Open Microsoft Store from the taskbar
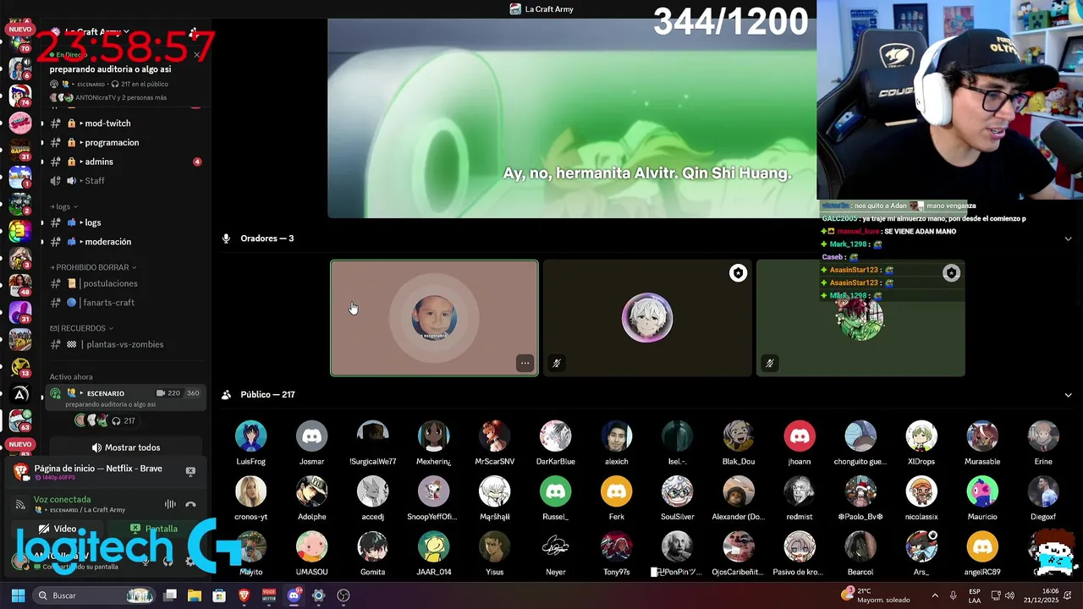Image resolution: width=1083 pixels, height=609 pixels. tap(219, 595)
